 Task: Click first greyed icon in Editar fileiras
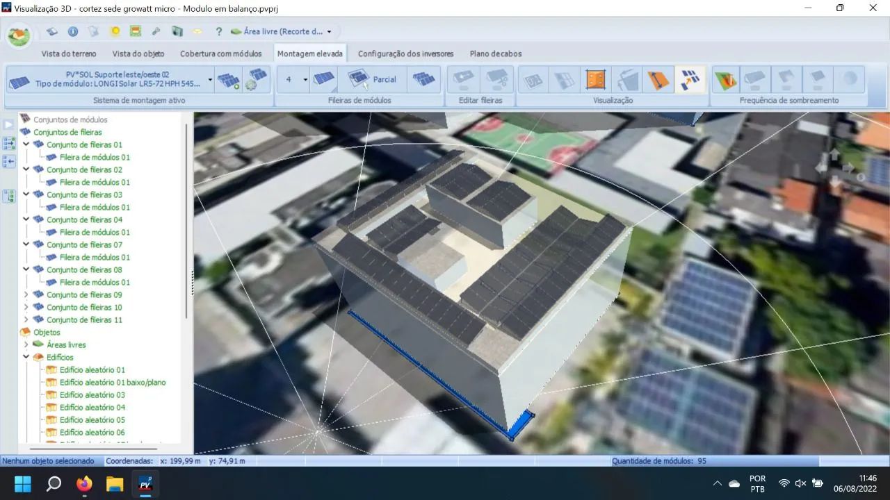click(463, 80)
